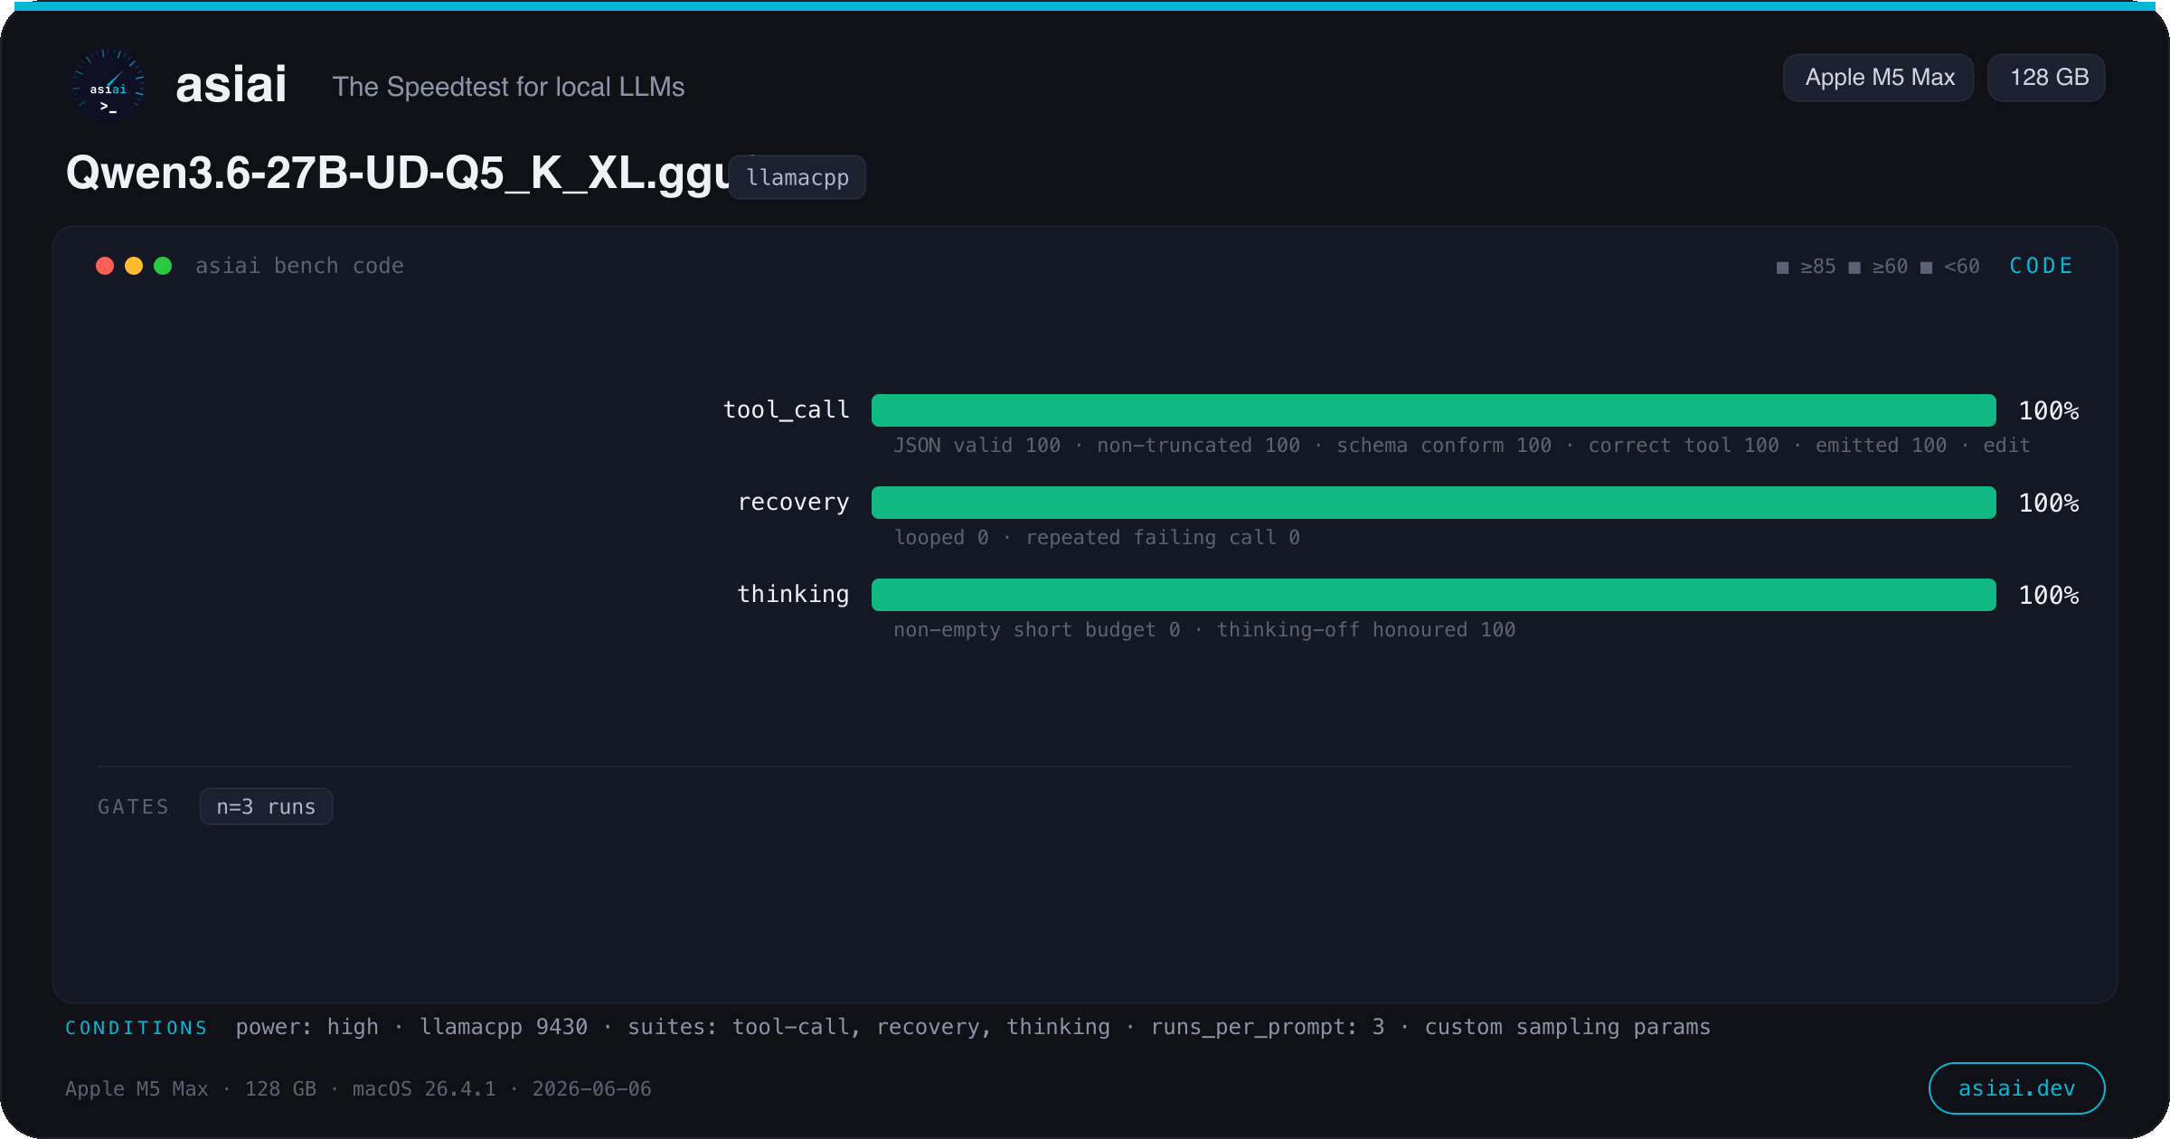Click the 100% score beside tool_call
2170x1139 pixels.
2049,411
